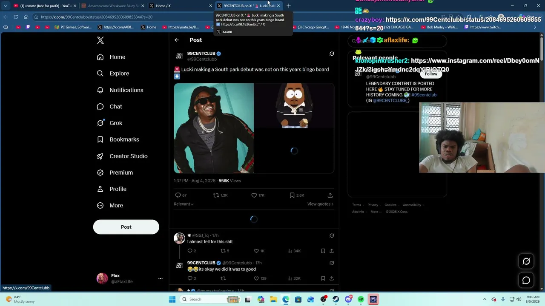This screenshot has height=306, width=545.
Task: Open Grok actions icon on main post
Action: click(332, 54)
